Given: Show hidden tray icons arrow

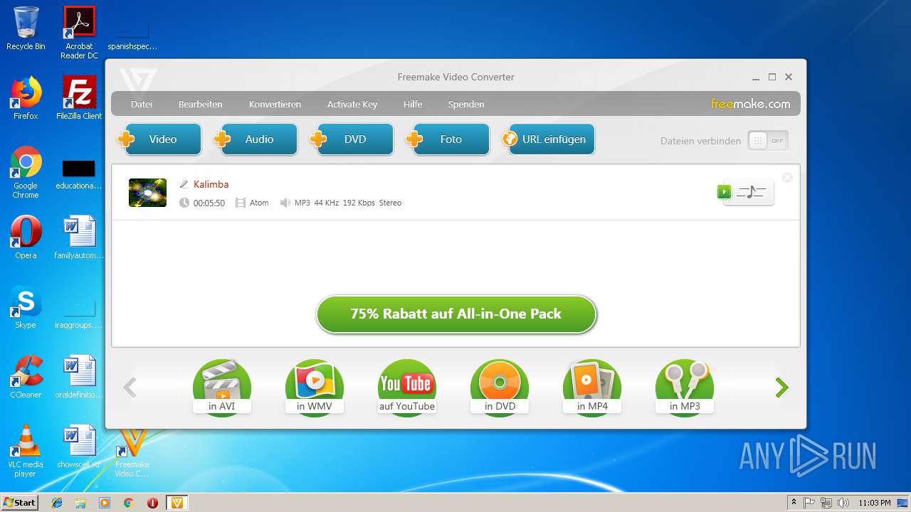Looking at the screenshot, I should click(x=794, y=503).
